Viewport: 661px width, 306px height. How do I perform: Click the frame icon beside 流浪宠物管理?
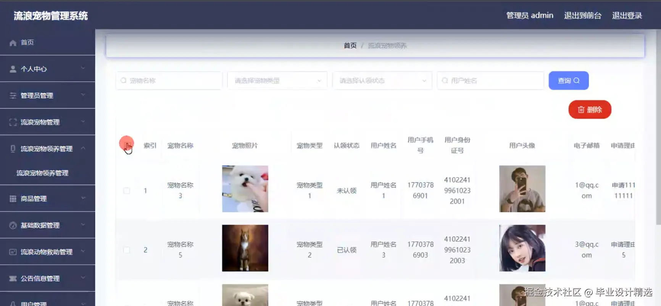click(13, 122)
